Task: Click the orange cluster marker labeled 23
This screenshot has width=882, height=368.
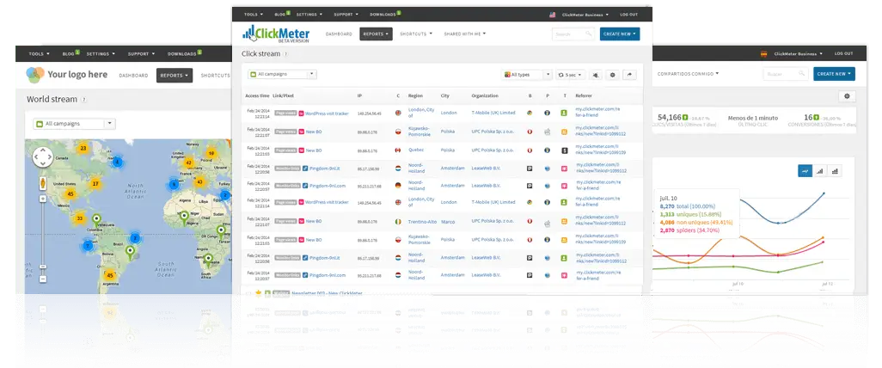Action: pyautogui.click(x=83, y=149)
